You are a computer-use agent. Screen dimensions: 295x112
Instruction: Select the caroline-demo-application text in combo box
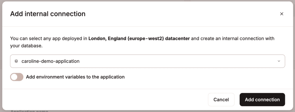tap(50, 61)
